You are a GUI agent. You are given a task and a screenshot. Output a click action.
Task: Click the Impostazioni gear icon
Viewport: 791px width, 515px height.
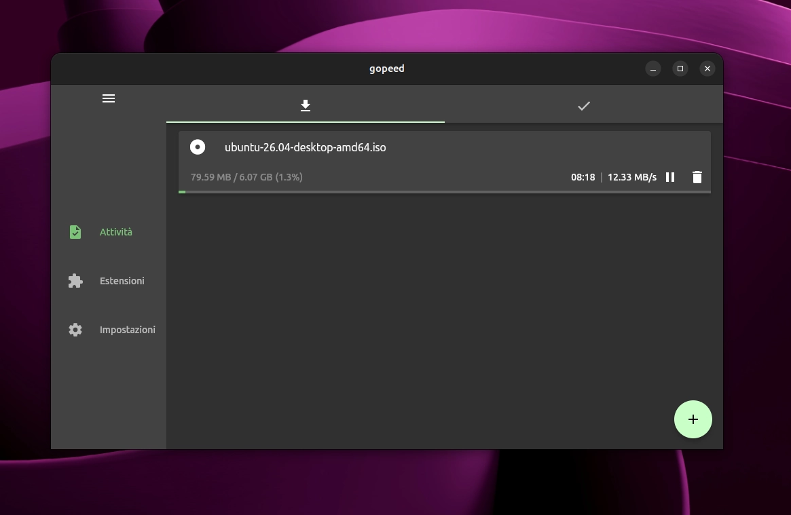point(75,330)
